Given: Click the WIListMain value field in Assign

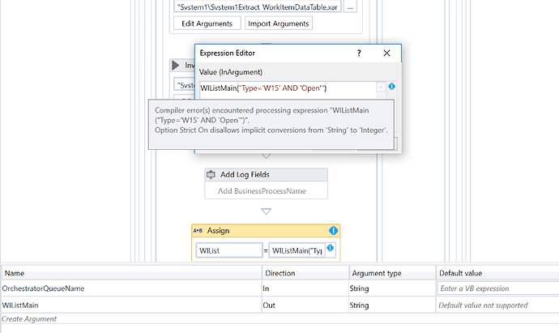Looking at the screenshot, I should pyautogui.click(x=297, y=250).
